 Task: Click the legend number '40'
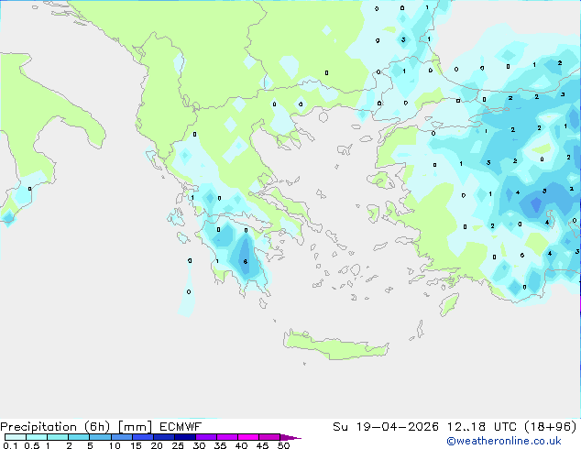241,445
